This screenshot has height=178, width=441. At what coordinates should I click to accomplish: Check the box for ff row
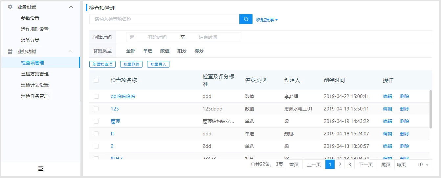96,134
